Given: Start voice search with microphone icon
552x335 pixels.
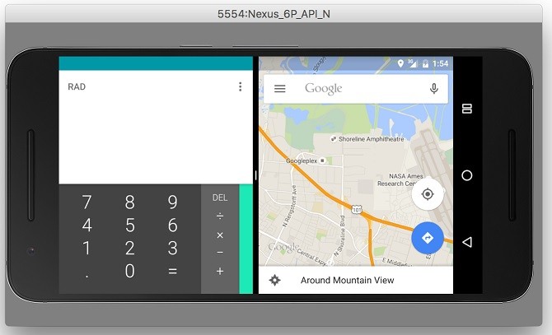Looking at the screenshot, I should 434,89.
